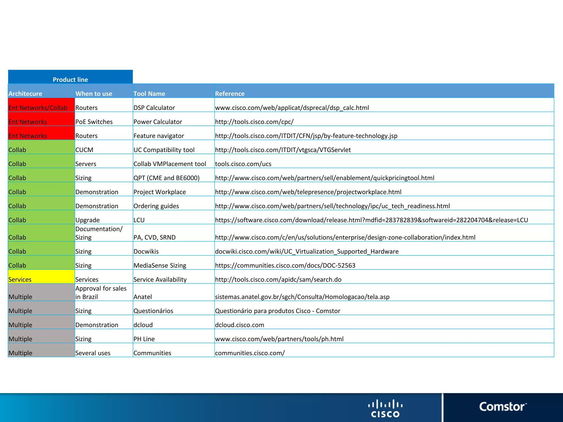Open the quickpricingtool.html reference link
The image size is (563, 422).
pos(324,178)
